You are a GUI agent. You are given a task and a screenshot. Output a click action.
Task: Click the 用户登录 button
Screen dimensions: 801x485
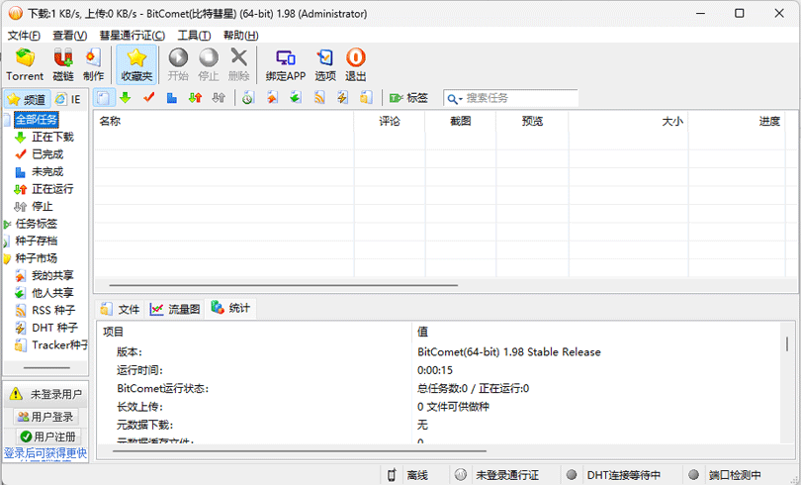click(x=45, y=417)
